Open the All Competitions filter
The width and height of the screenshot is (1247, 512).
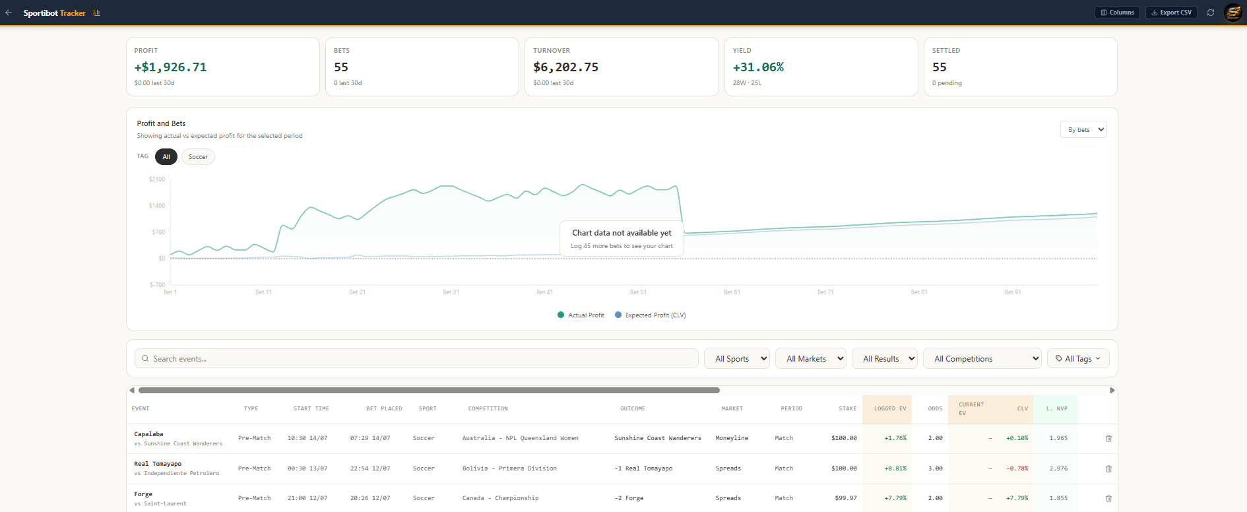(982, 359)
